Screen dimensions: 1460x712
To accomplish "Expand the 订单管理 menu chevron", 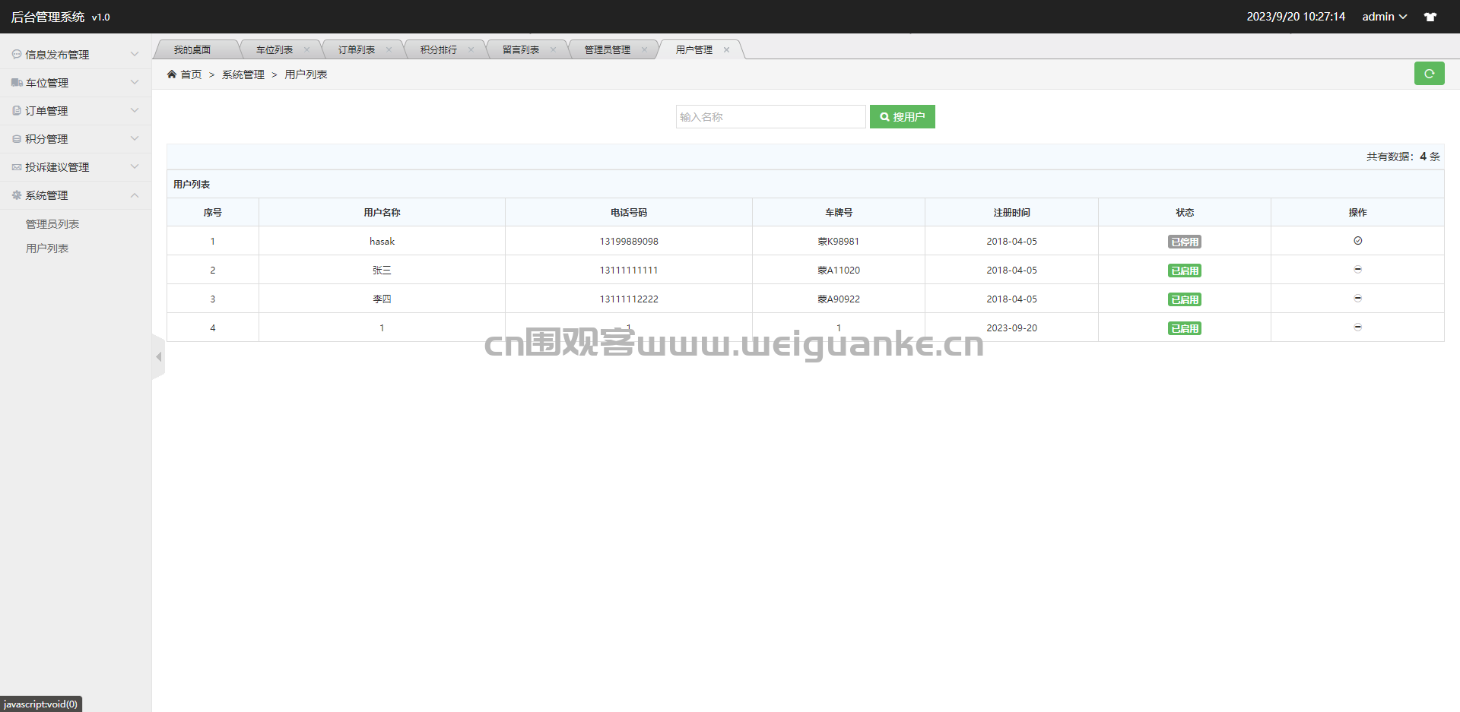I will 135,110.
